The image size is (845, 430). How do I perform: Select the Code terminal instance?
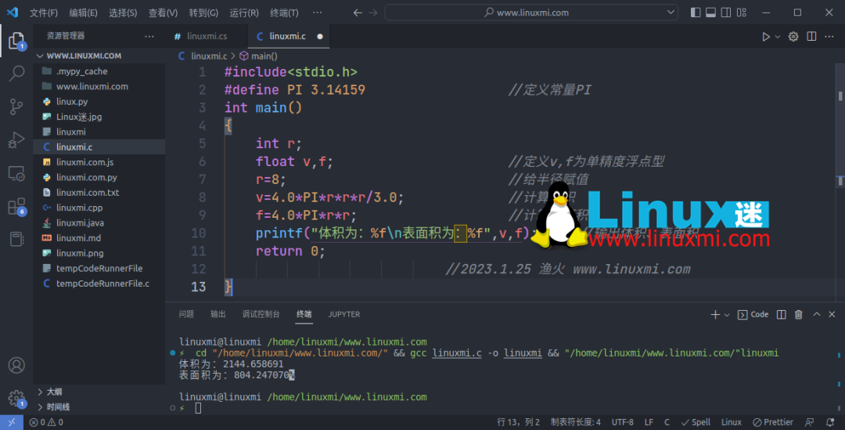point(753,315)
